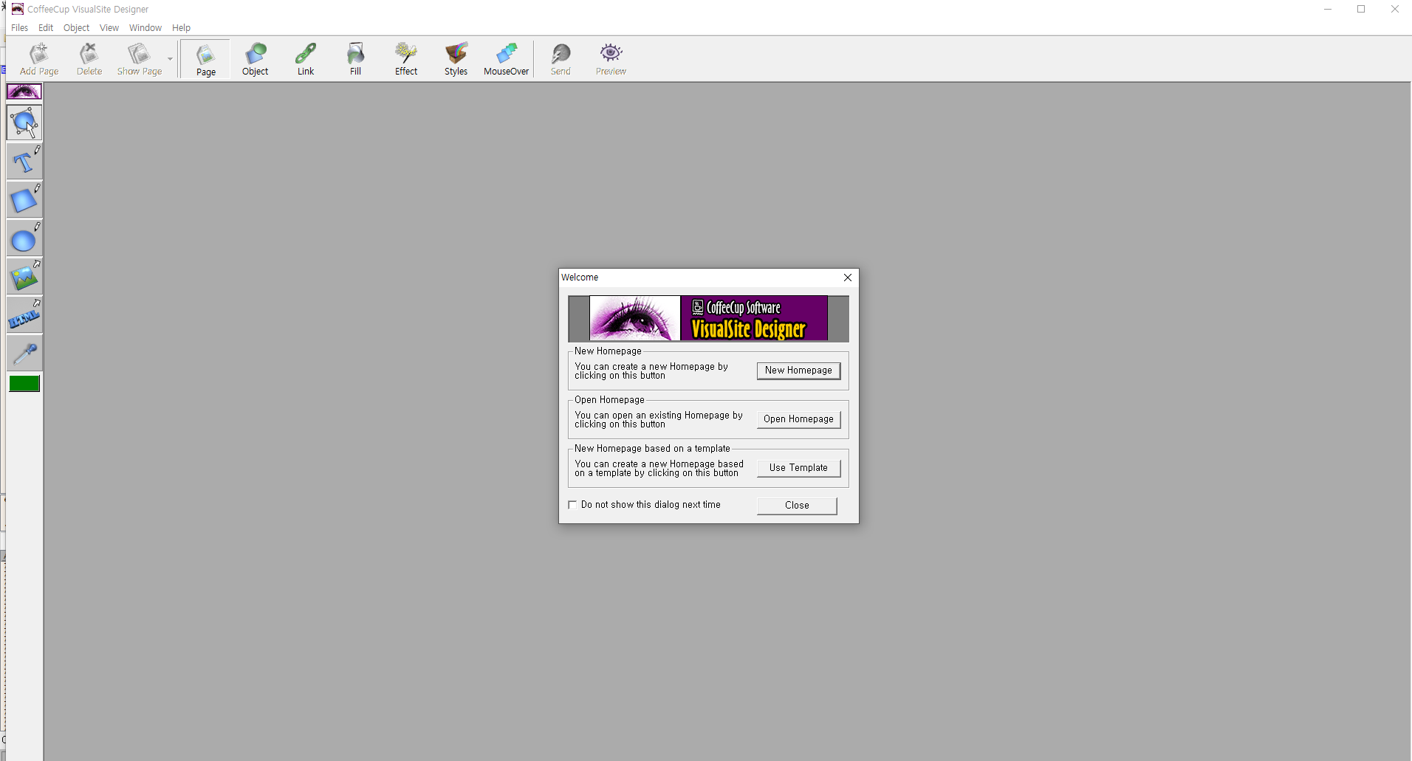Check Do not show this dialog next time
This screenshot has height=761, width=1412.
(572, 505)
